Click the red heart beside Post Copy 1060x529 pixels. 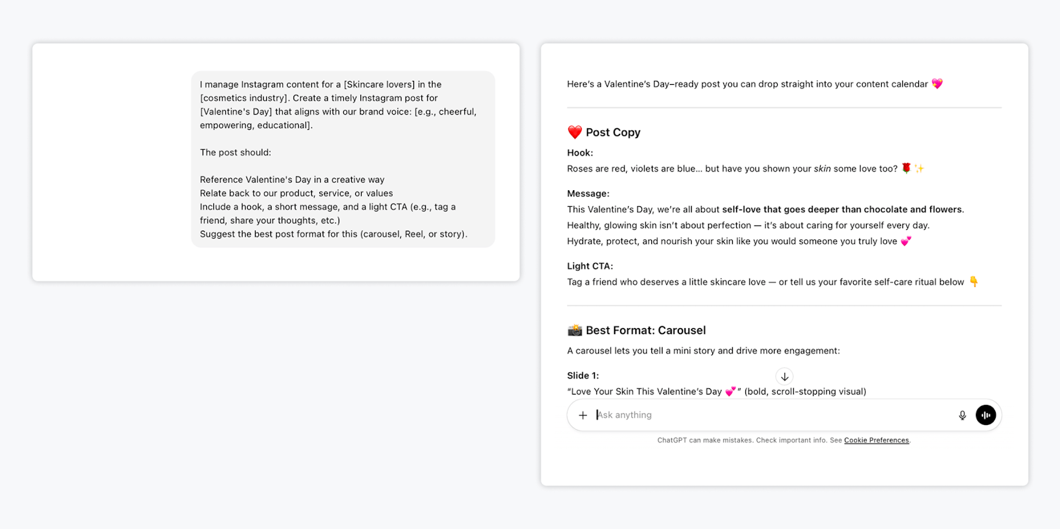(574, 132)
